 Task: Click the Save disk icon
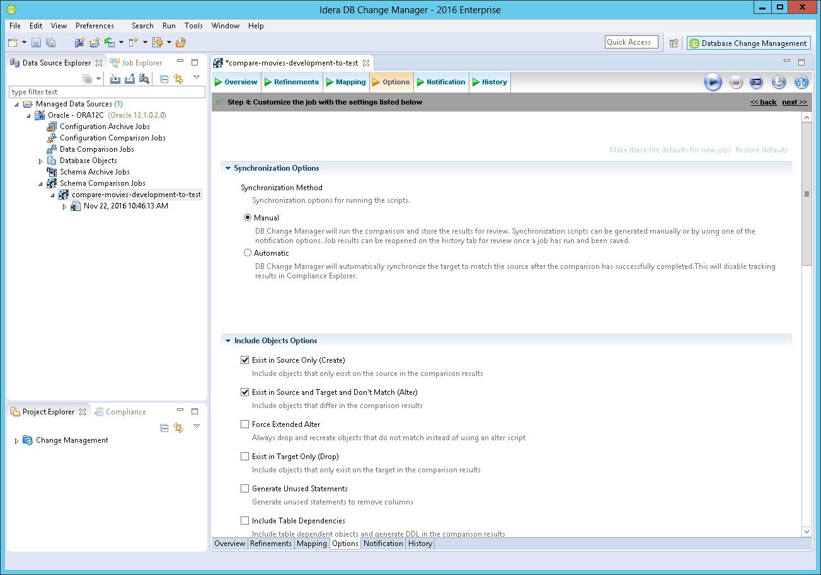pyautogui.click(x=36, y=42)
